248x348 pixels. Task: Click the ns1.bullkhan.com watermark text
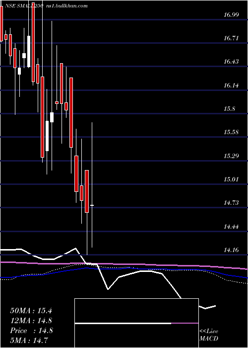pyautogui.click(x=66, y=6)
